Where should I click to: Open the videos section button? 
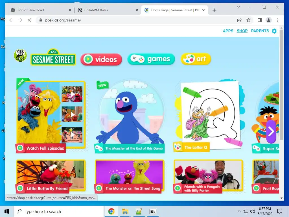point(101,59)
